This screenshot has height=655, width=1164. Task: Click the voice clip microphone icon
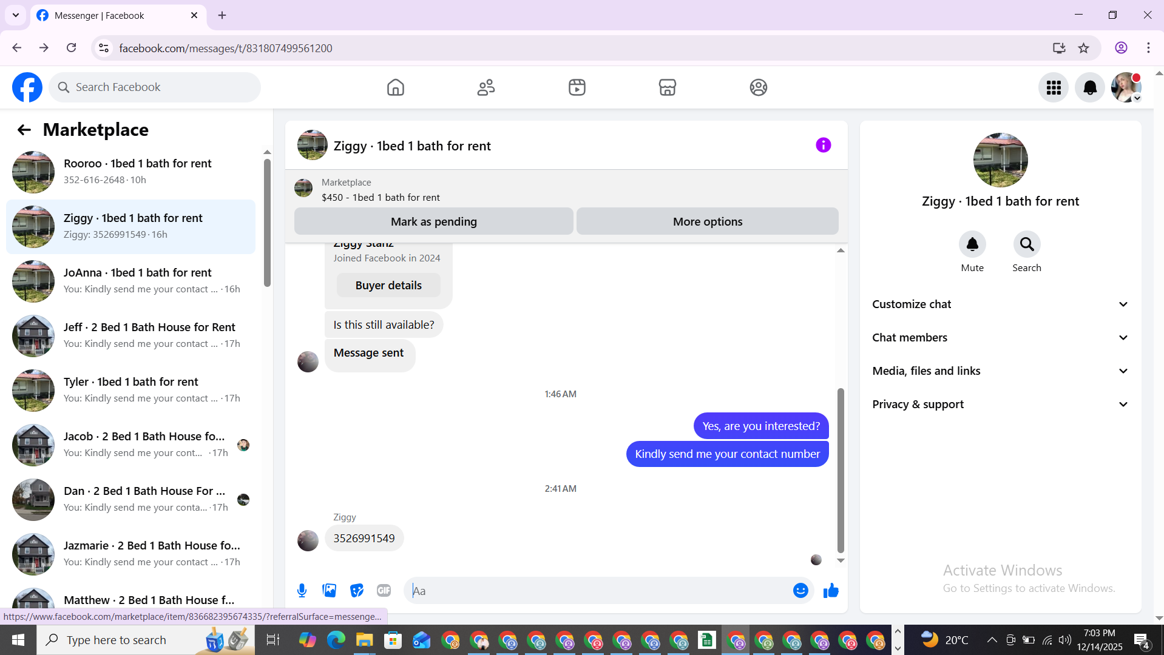[302, 591]
